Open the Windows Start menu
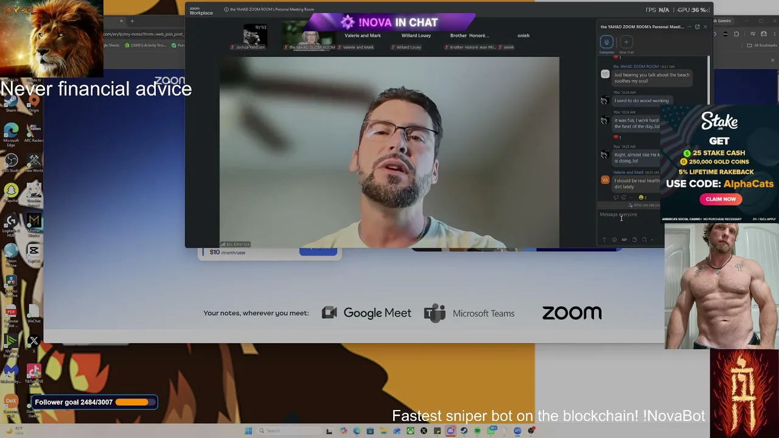 pyautogui.click(x=248, y=431)
